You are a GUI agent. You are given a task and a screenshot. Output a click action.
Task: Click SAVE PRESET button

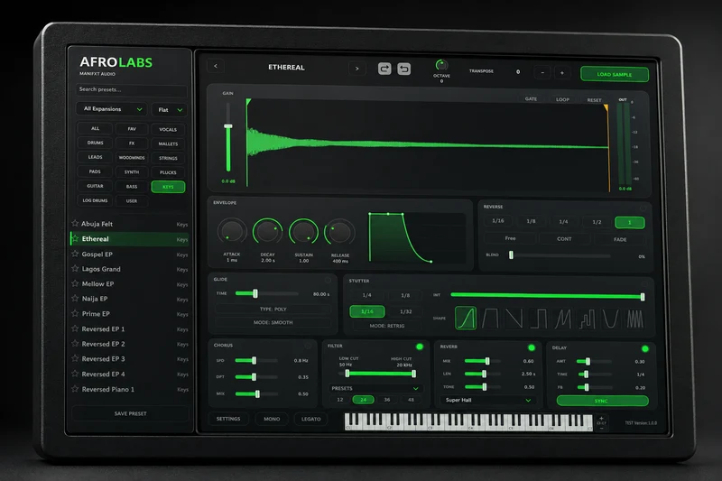130,413
